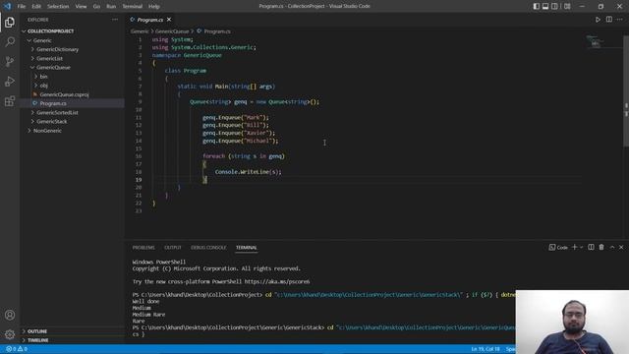Viewport: 629px width, 354px height.
Task: Open the Run and Debug view
Action: (x=10, y=81)
